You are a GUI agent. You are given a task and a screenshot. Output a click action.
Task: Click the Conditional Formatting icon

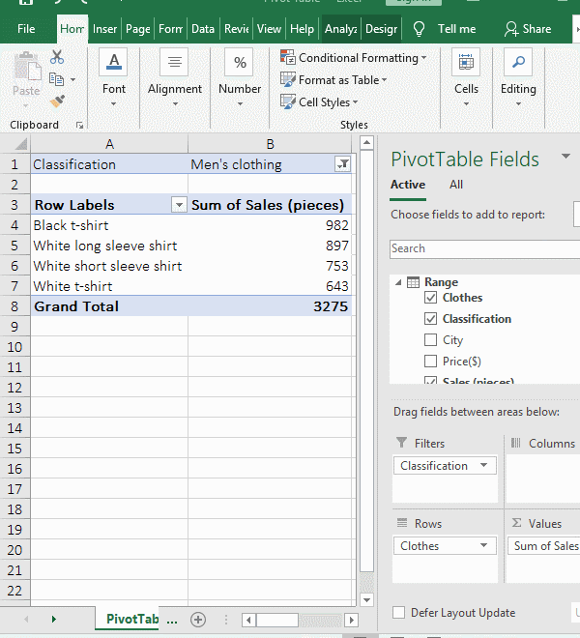[x=288, y=57]
